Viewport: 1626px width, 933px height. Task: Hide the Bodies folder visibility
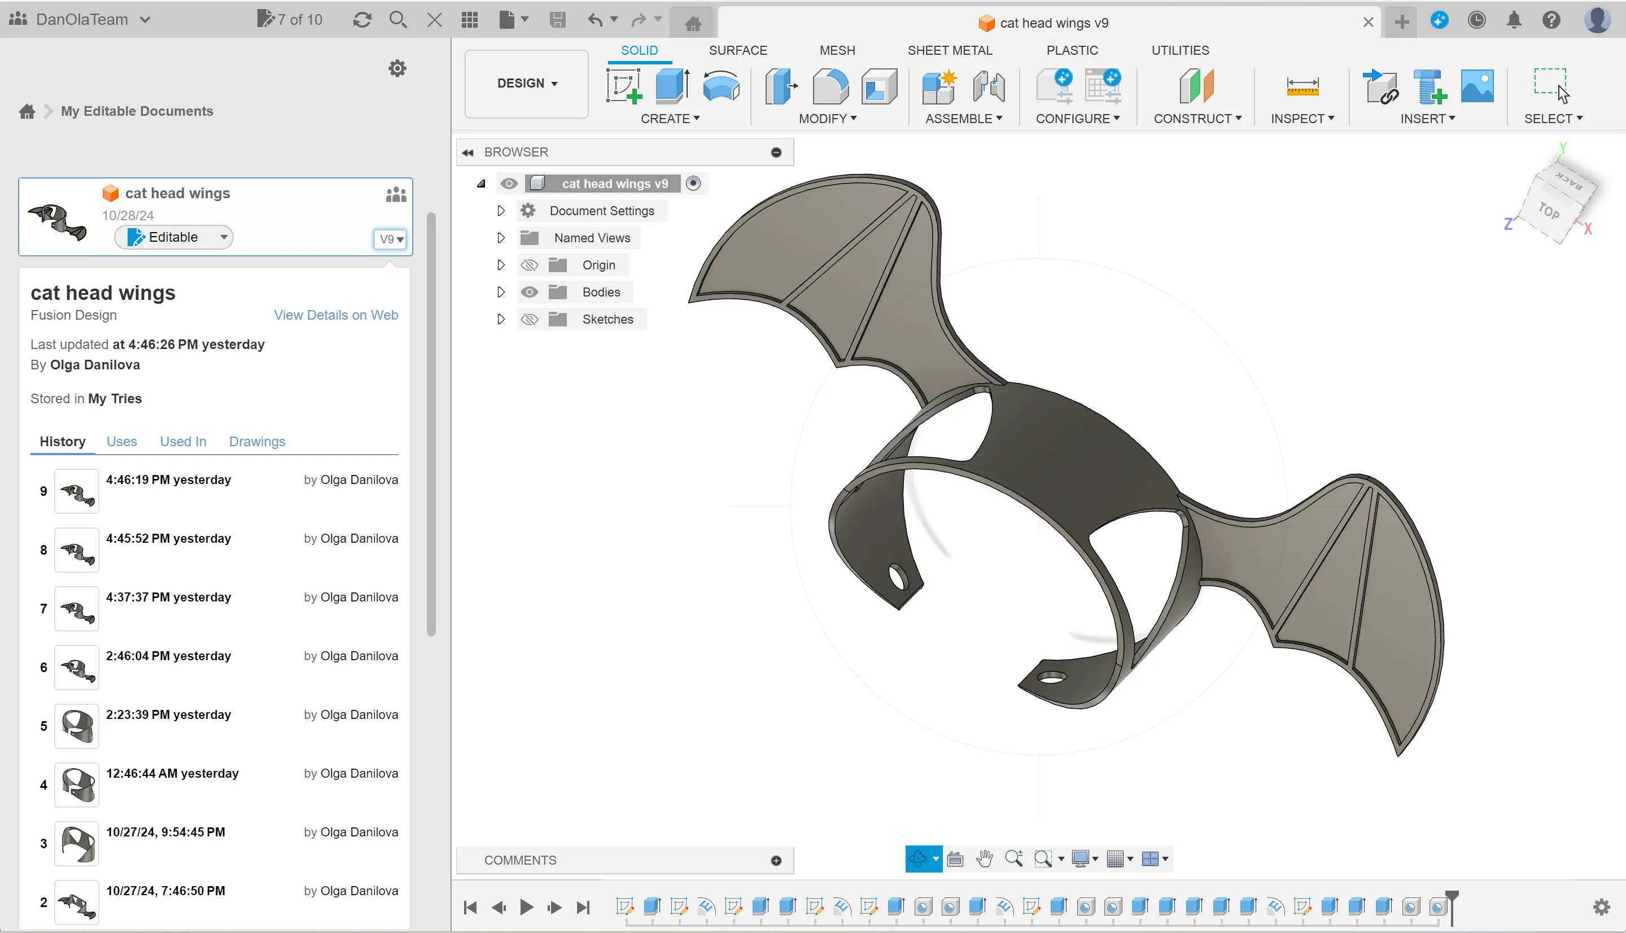point(529,292)
